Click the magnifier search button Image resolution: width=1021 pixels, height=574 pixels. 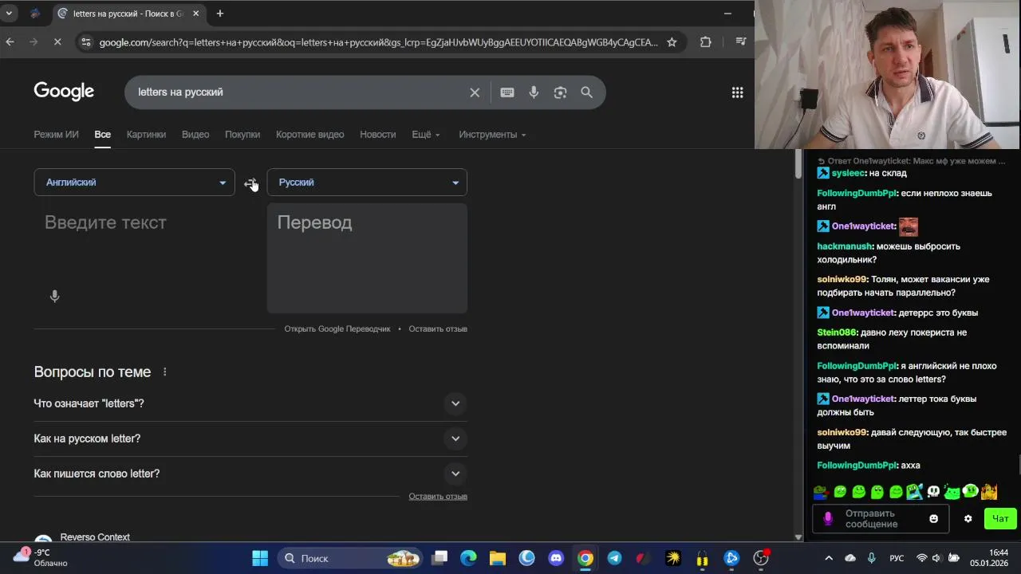pyautogui.click(x=586, y=92)
